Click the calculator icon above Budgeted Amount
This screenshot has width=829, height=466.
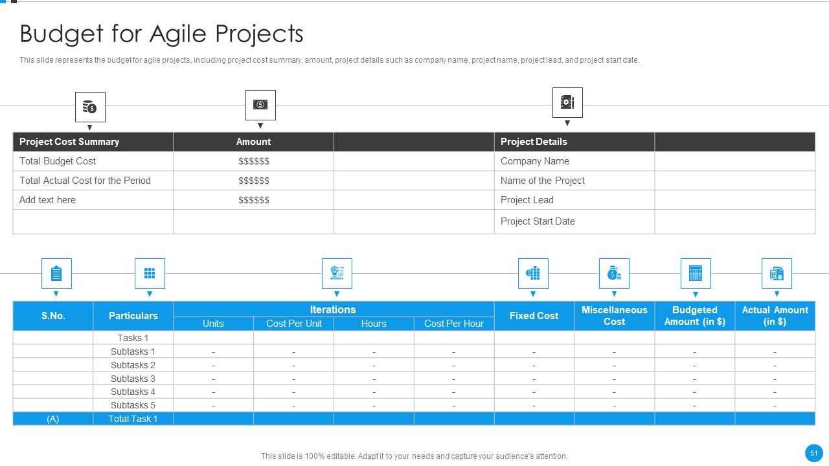click(696, 273)
